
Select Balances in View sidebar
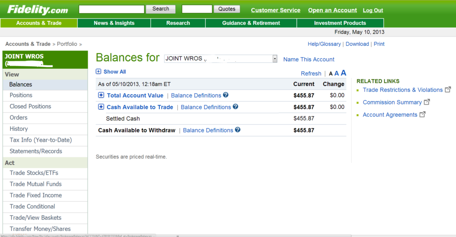(x=45, y=85)
